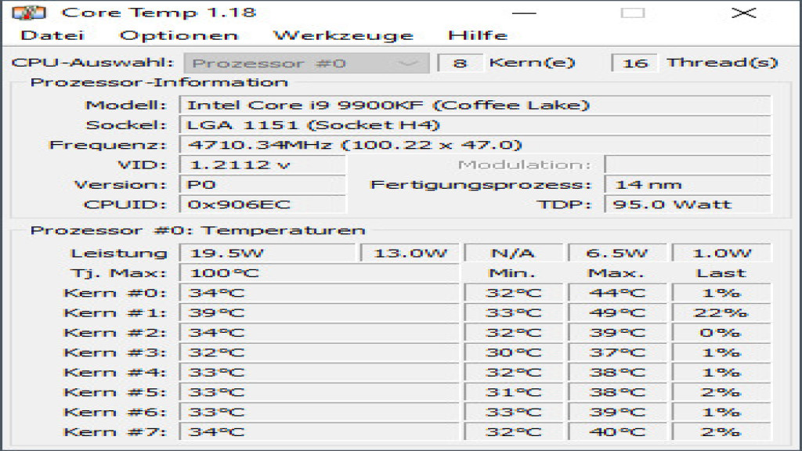Select the Thread(s) count field showing 16

[636, 63]
